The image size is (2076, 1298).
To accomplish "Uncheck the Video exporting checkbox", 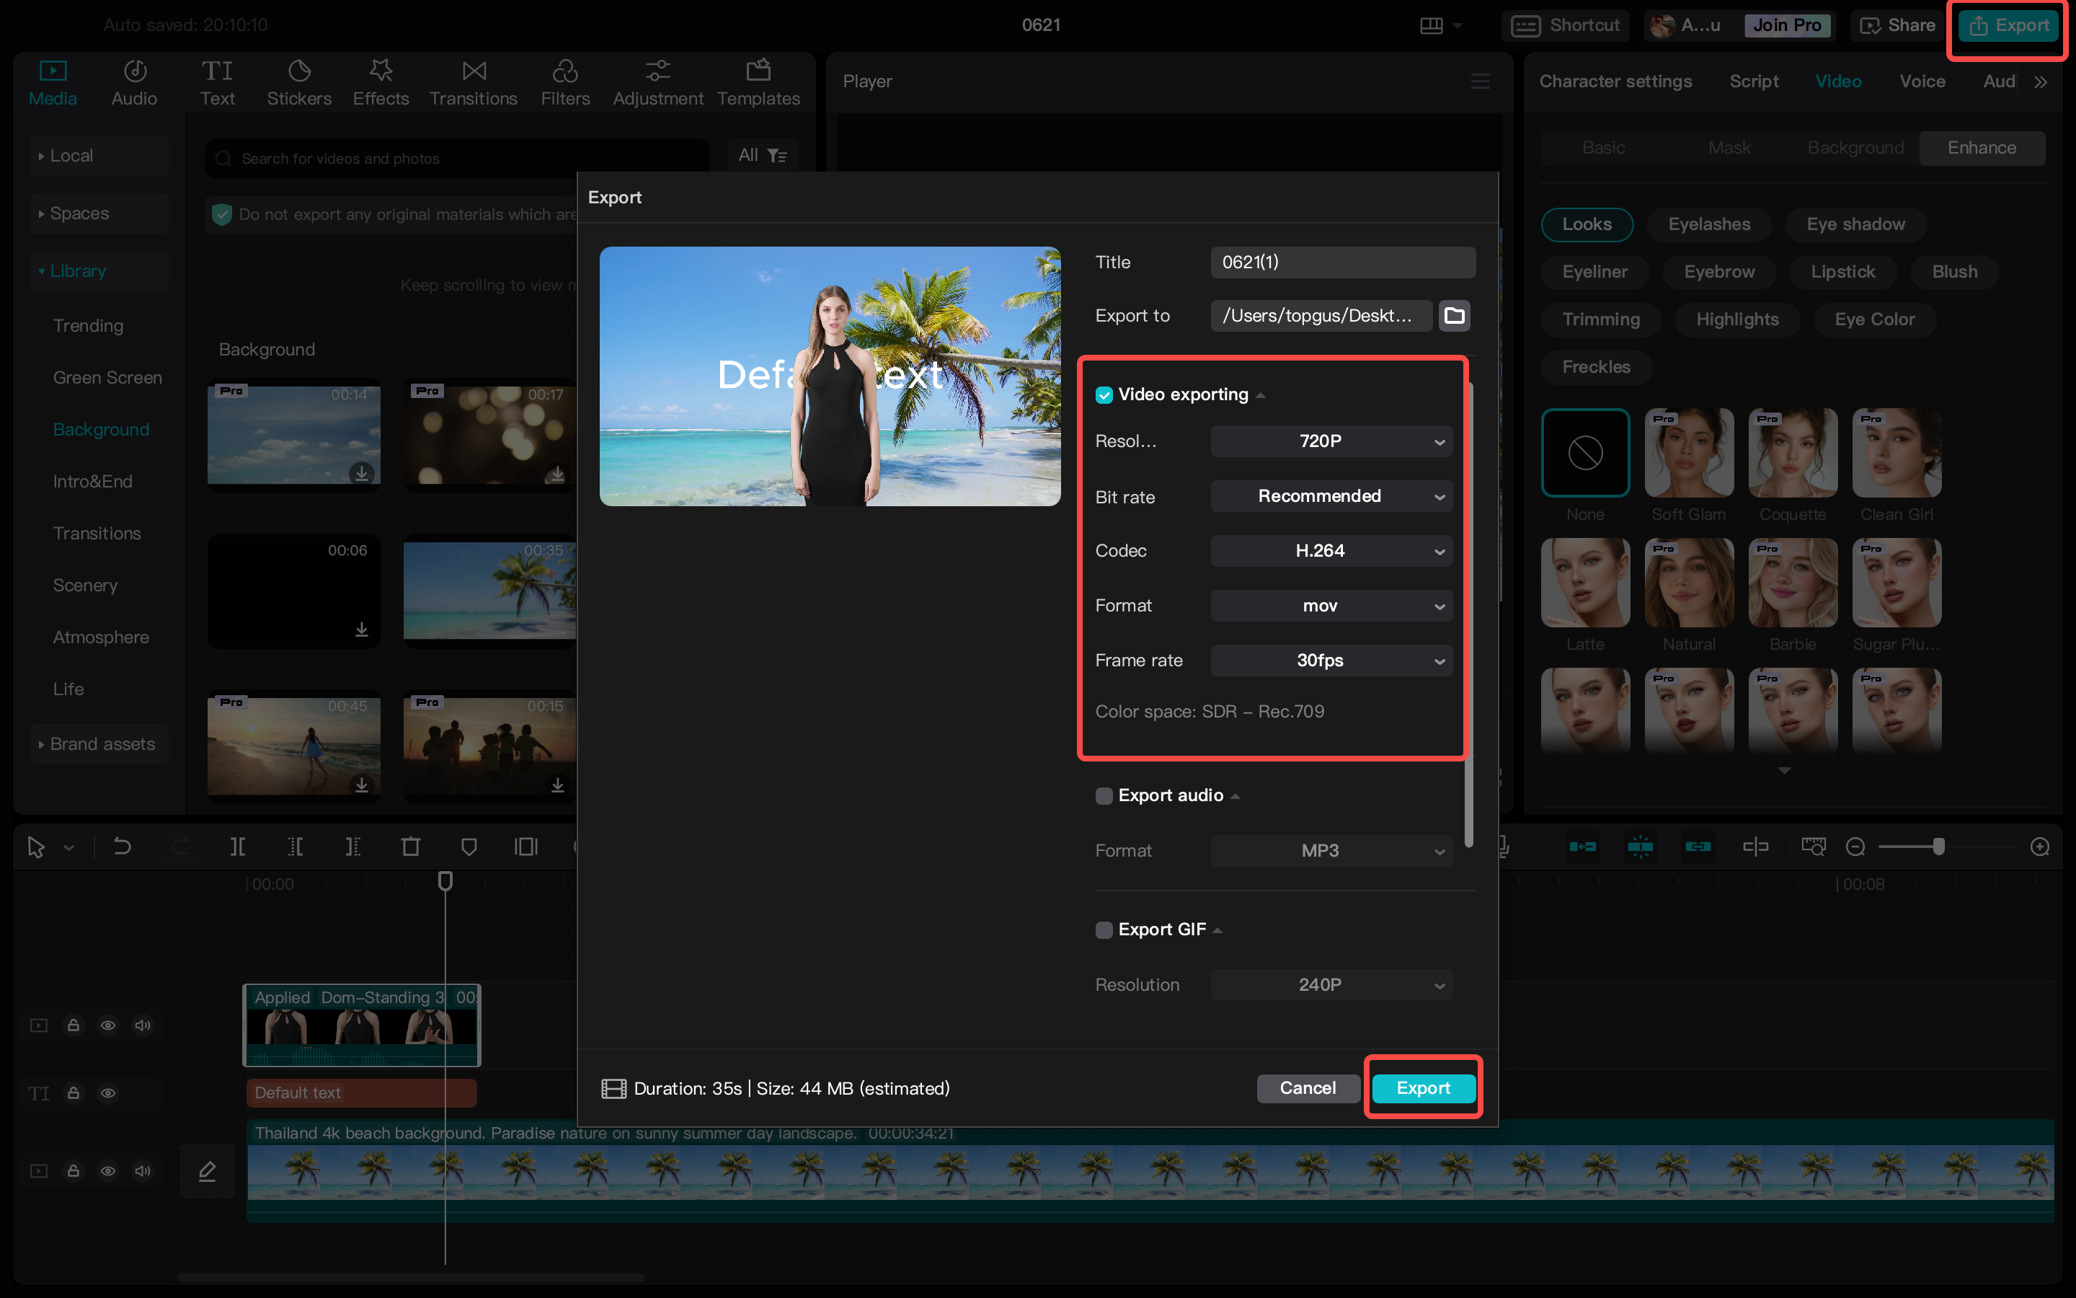I will [1104, 395].
